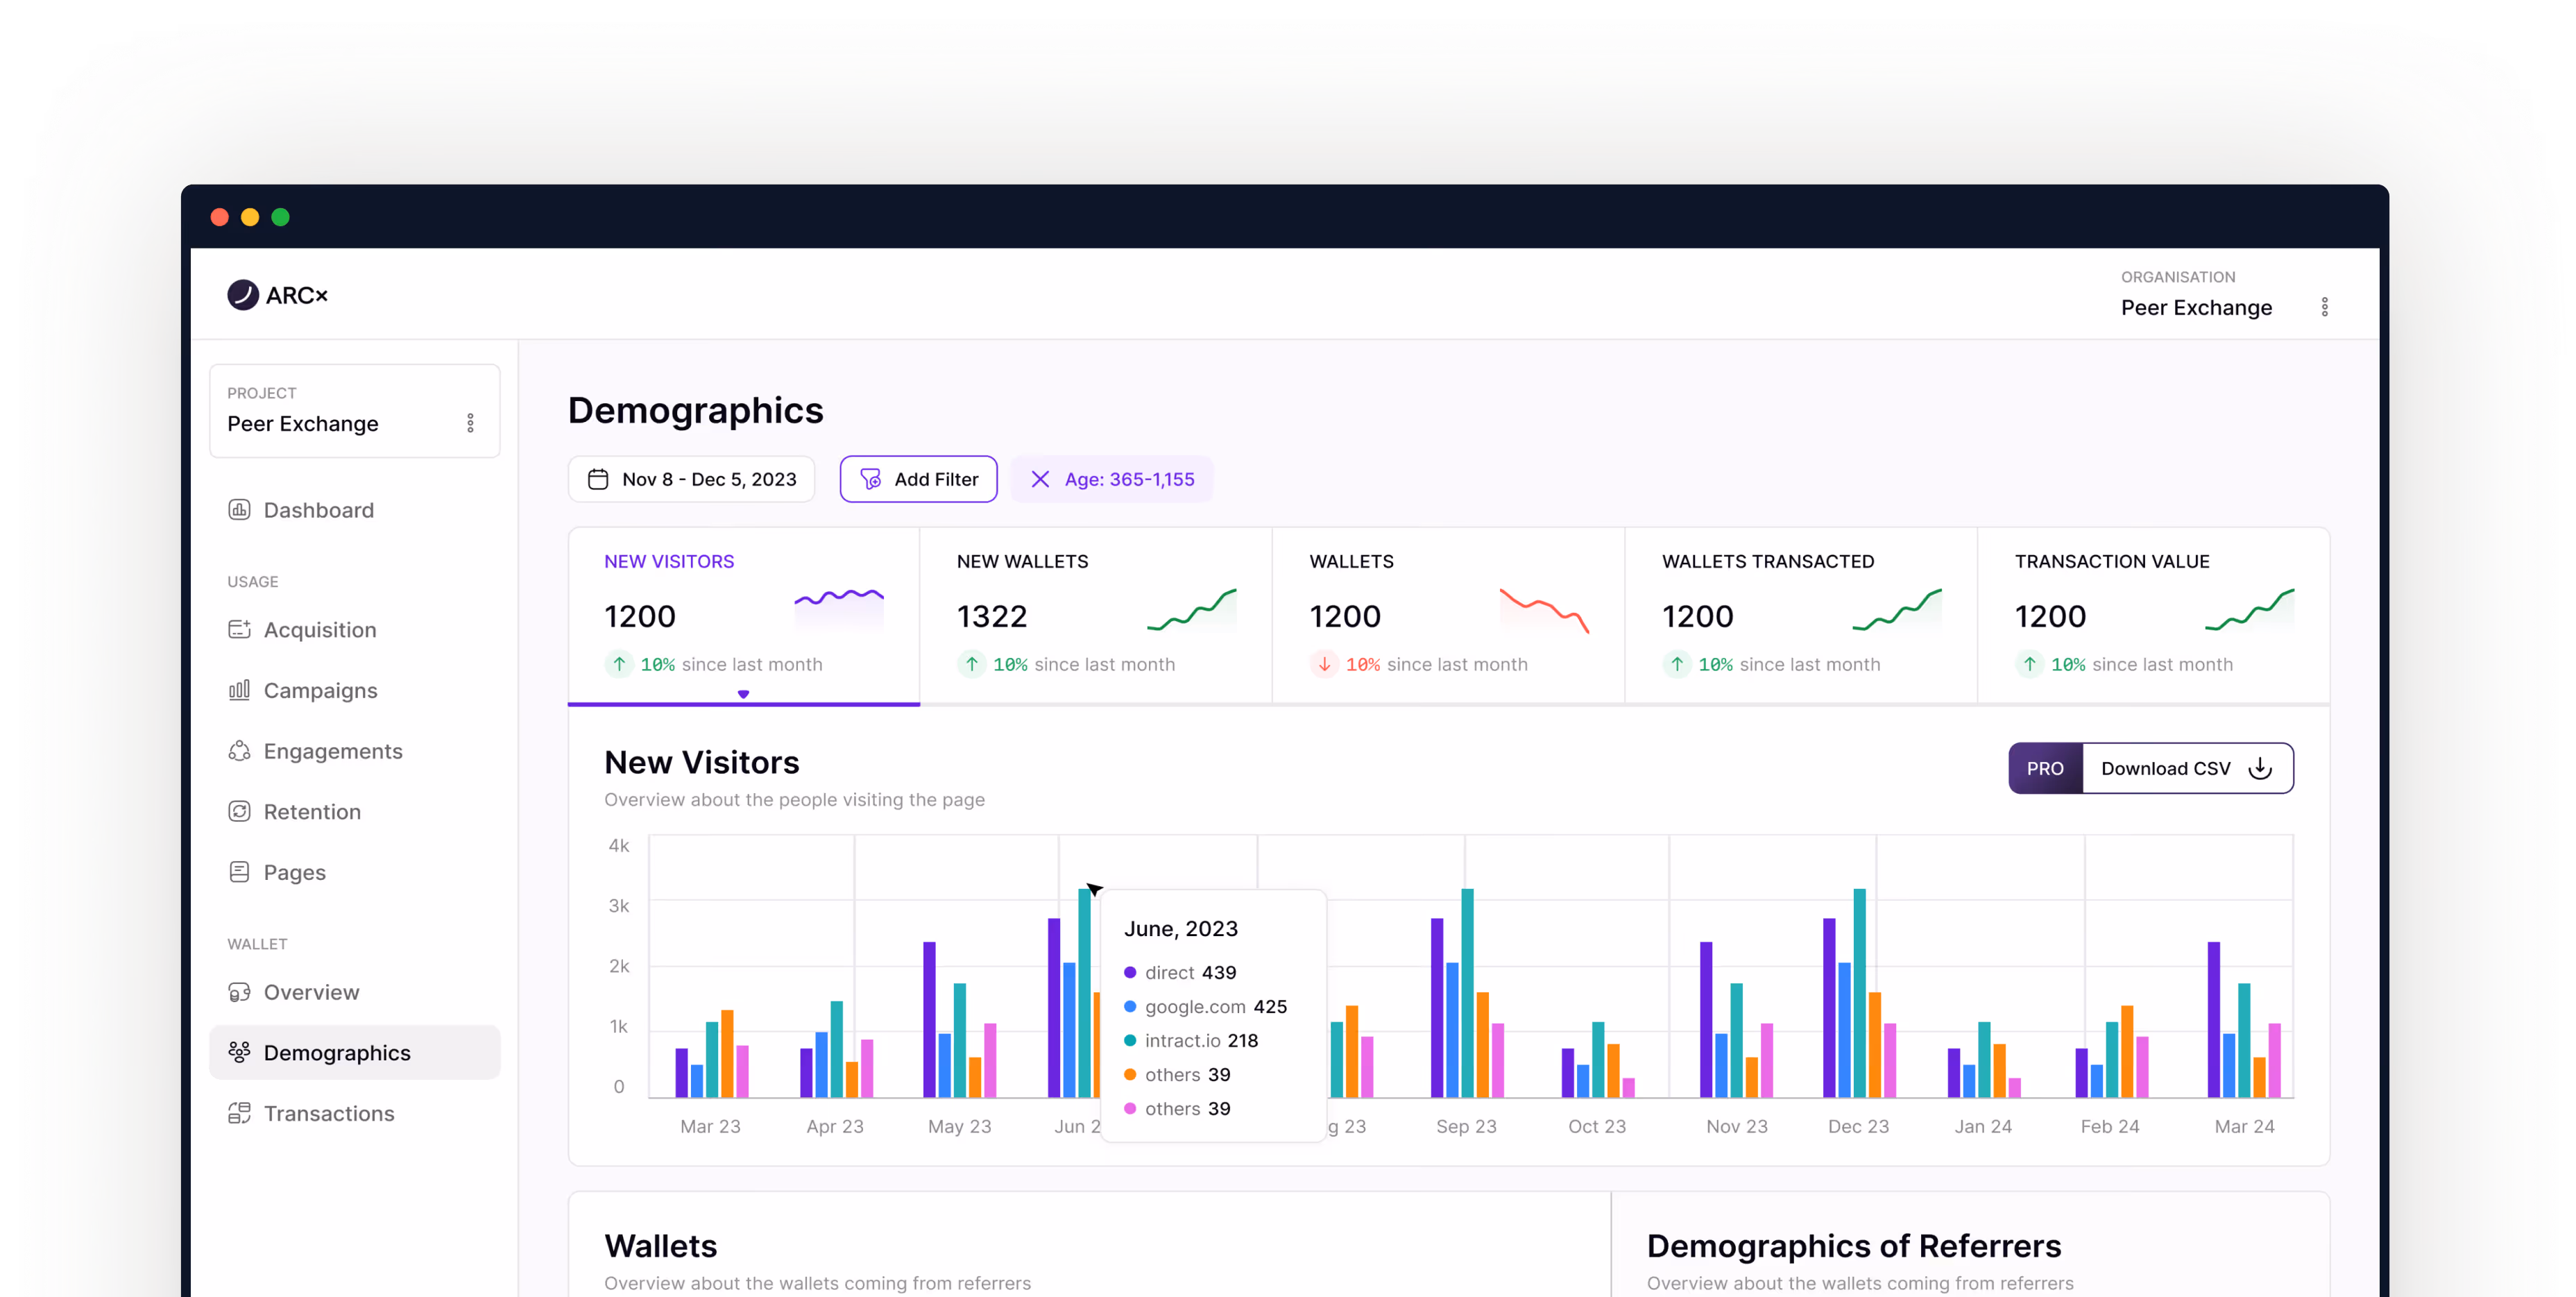Open the Retention icon in the sidebar
2576x1297 pixels.
pos(239,811)
